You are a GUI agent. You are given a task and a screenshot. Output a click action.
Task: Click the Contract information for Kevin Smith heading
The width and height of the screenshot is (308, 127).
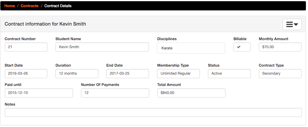pyautogui.click(x=45, y=24)
